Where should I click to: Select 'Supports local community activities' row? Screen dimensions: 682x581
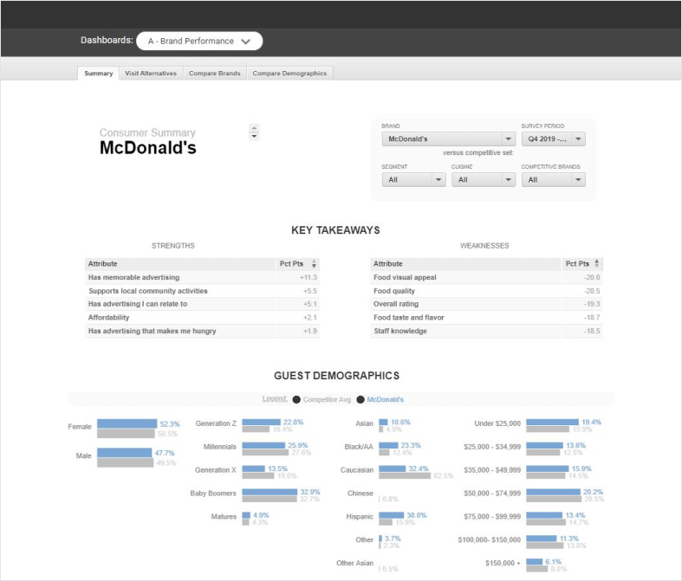point(202,291)
